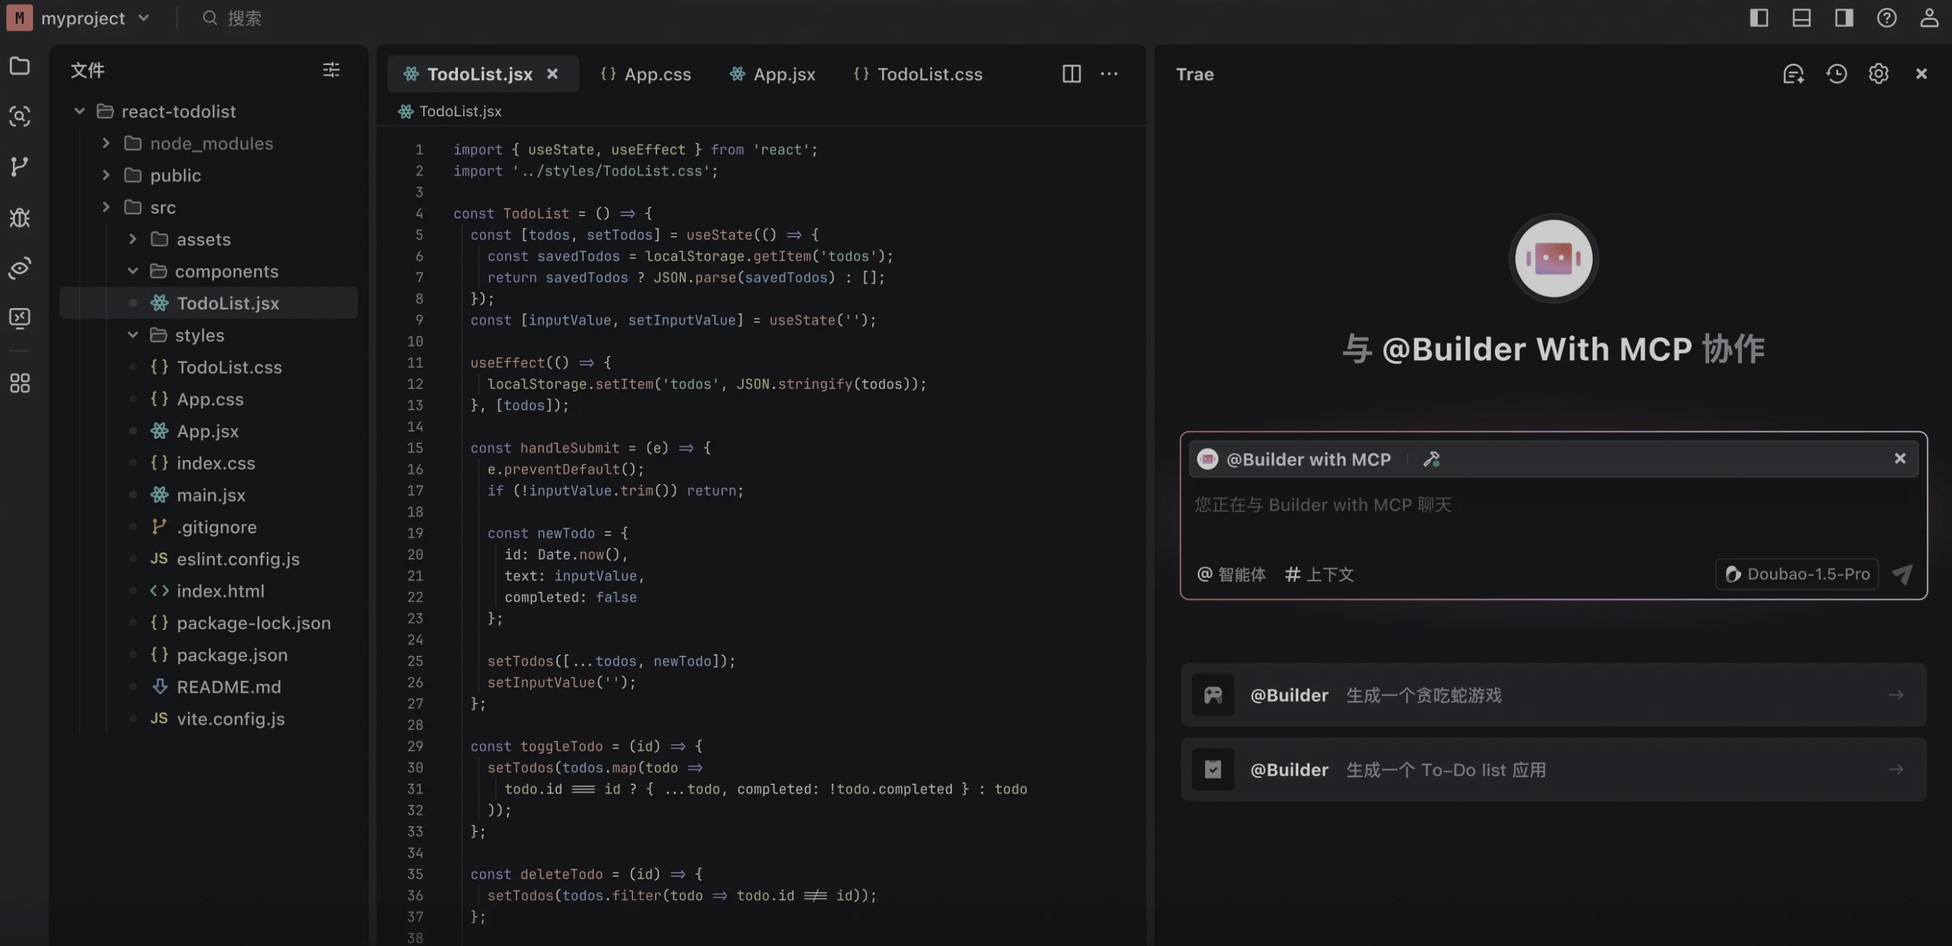Toggle the right sidebar layout button

(1844, 17)
